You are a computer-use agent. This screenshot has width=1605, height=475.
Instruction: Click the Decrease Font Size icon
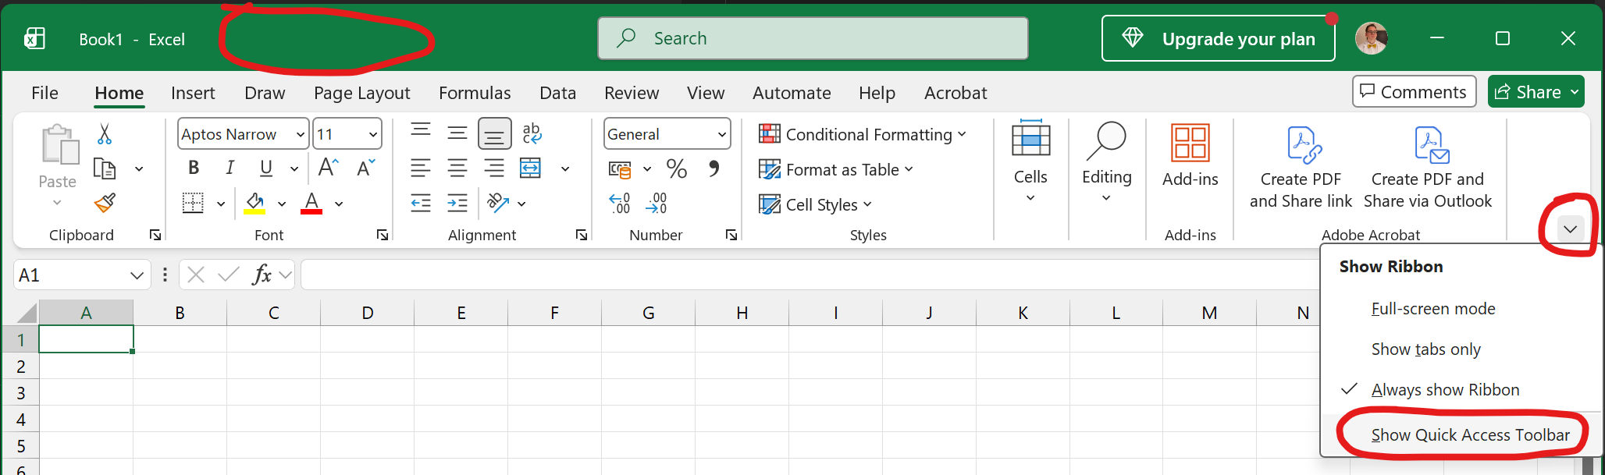[365, 168]
